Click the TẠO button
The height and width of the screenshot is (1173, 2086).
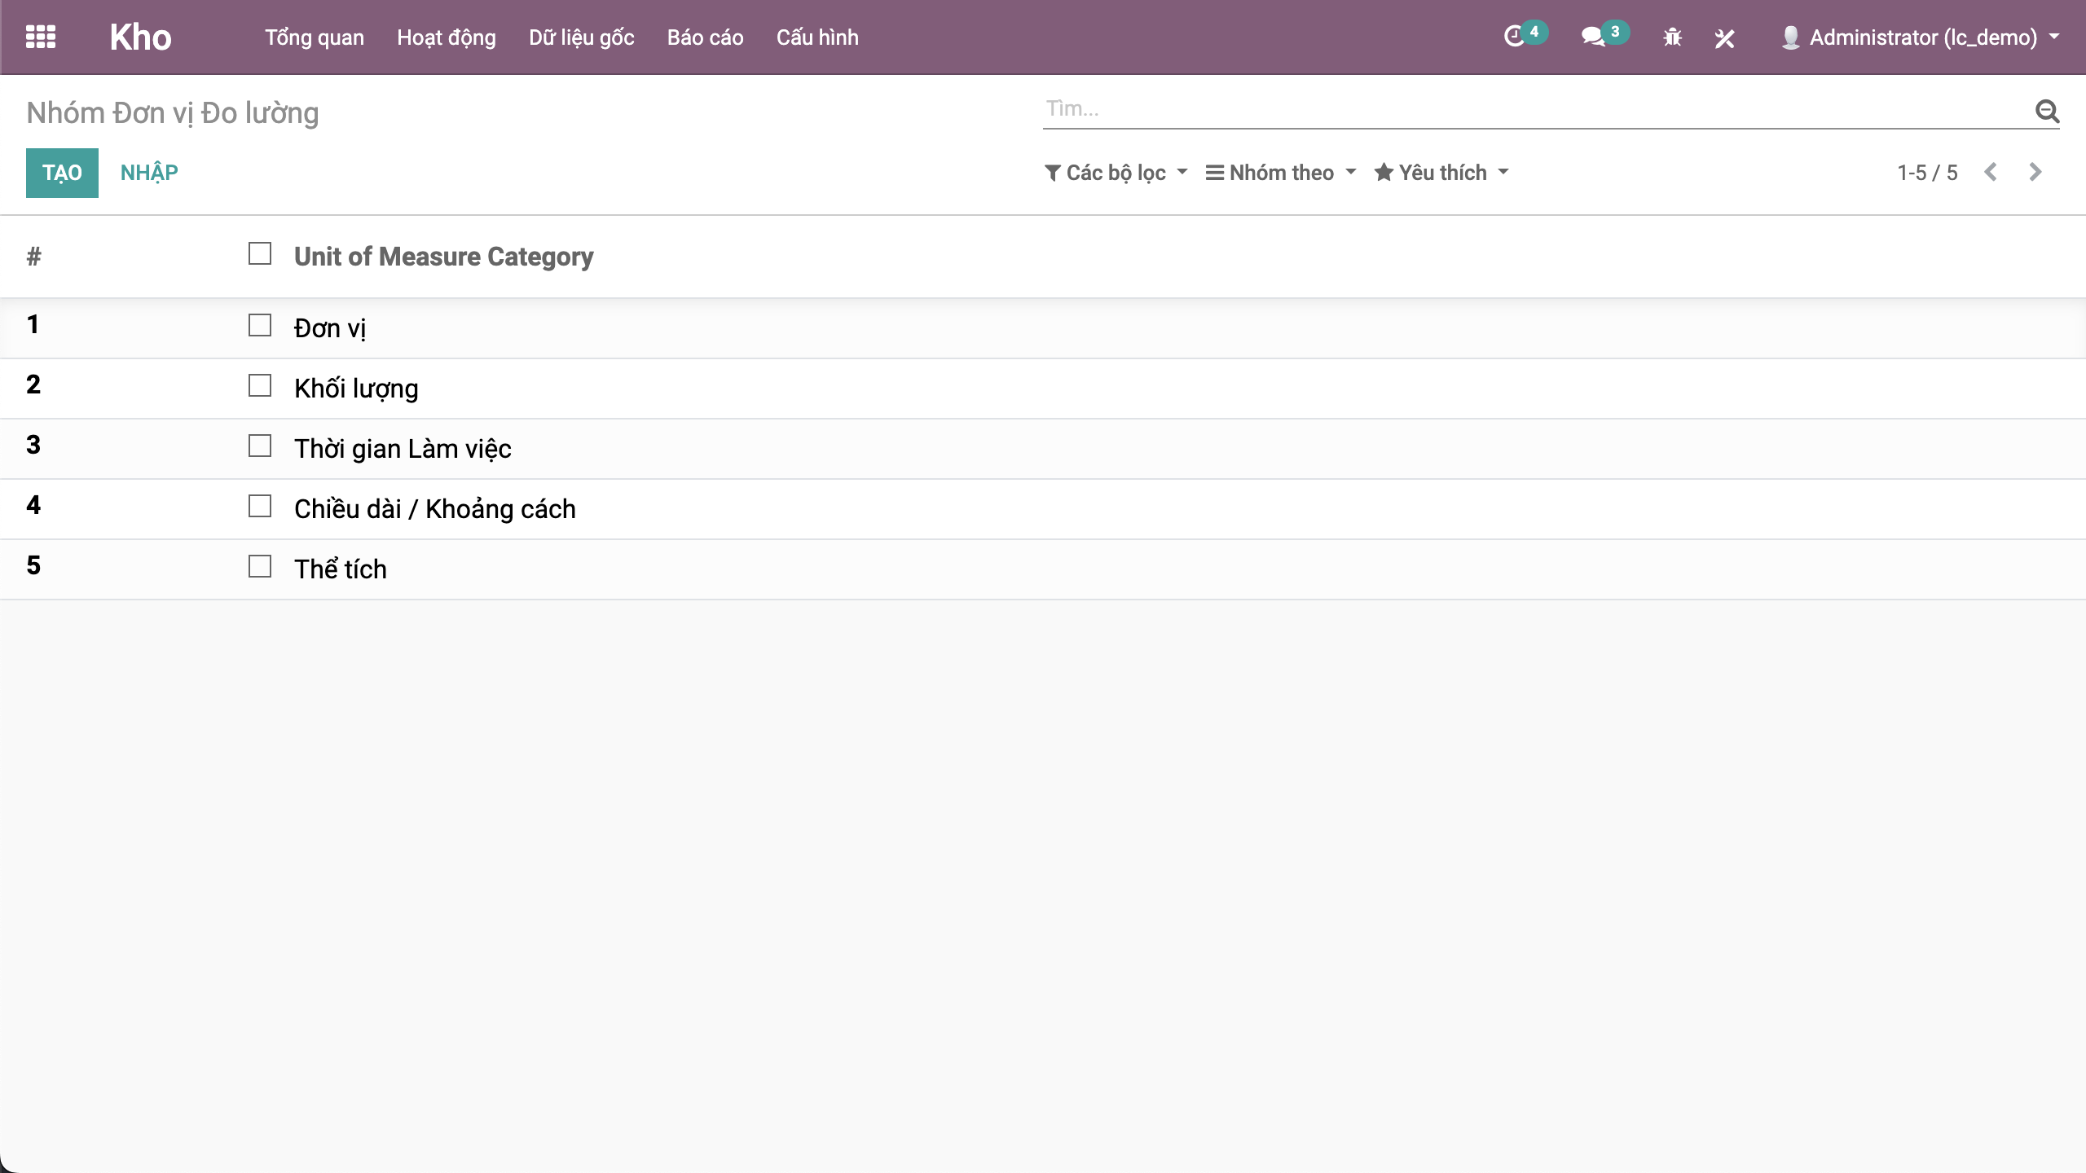point(62,173)
